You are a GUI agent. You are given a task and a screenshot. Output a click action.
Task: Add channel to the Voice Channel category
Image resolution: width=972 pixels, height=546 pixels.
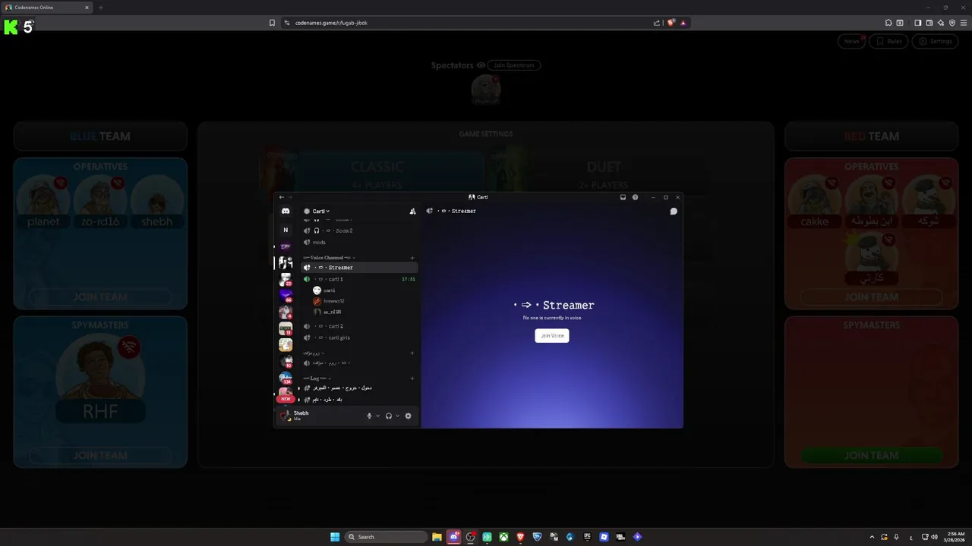412,258
